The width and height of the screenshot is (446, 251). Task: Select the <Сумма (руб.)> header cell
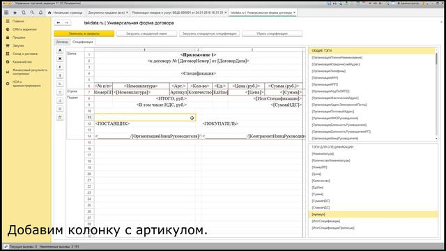click(284, 86)
